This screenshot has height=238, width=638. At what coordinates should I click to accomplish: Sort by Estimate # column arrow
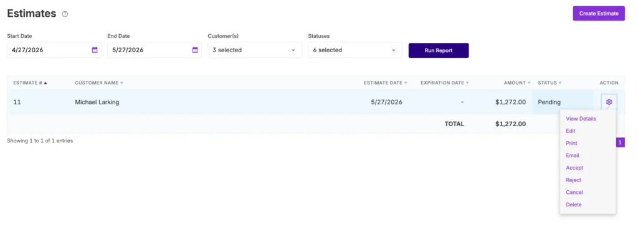(x=45, y=83)
